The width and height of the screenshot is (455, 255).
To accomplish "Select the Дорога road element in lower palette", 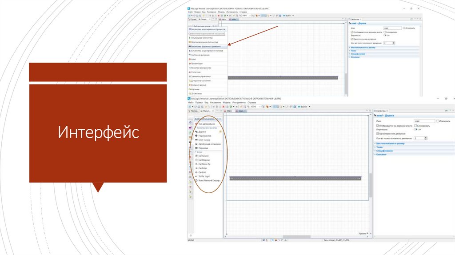I will [x=202, y=131].
